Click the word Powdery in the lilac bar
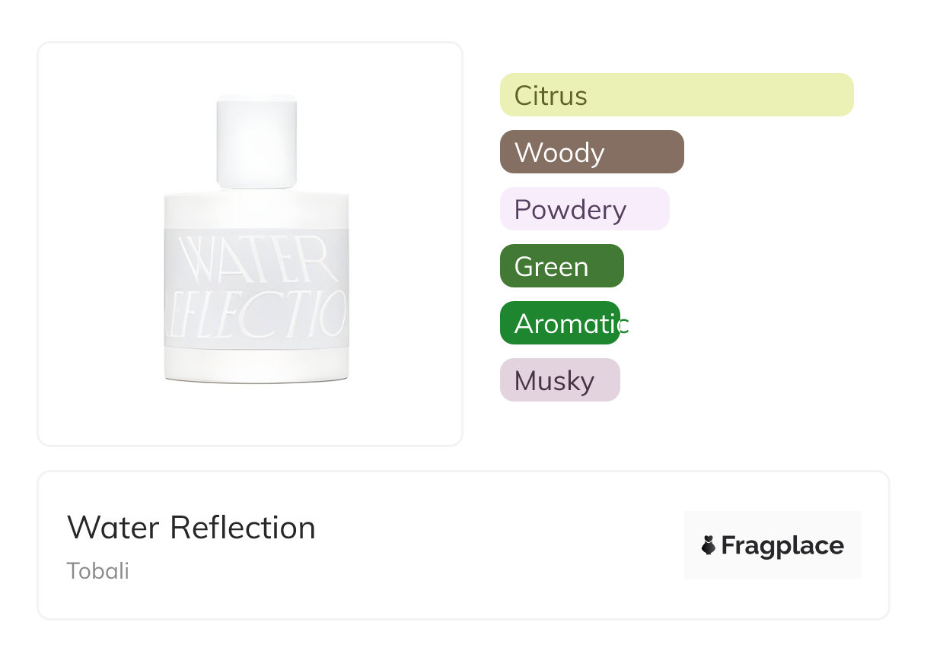The height and width of the screenshot is (657, 927). coord(570,210)
